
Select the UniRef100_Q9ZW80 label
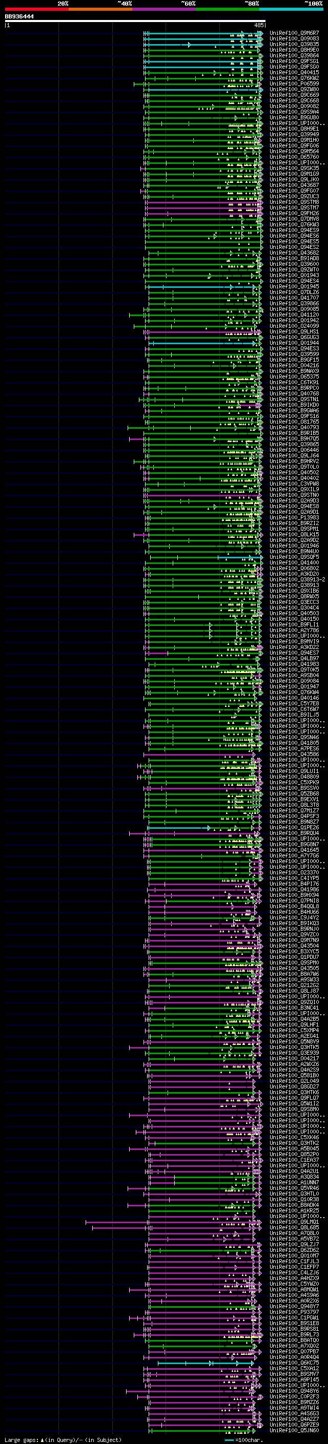(294, 89)
